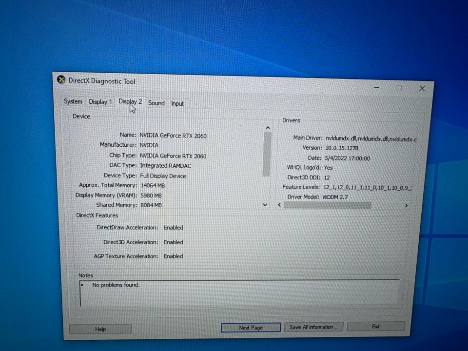The image size is (468, 351).
Task: Click Driver Model value WDDM 2.7
Action: click(335, 197)
